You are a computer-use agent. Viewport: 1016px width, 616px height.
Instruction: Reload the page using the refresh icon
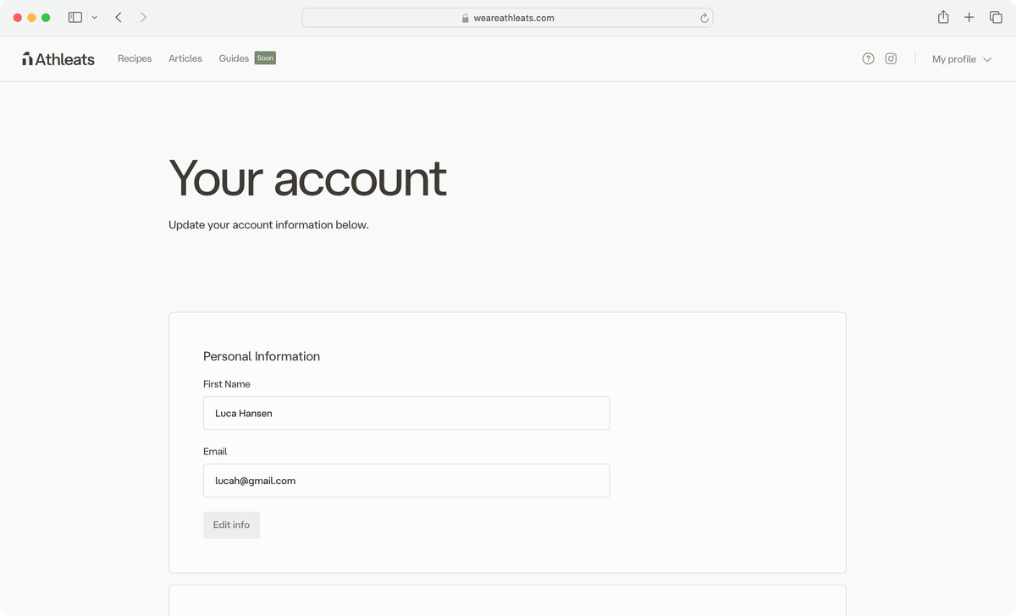pyautogui.click(x=704, y=18)
